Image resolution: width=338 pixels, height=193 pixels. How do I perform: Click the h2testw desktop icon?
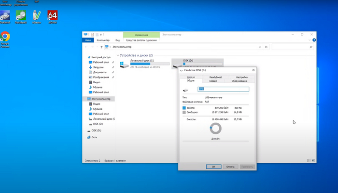(x=36, y=17)
